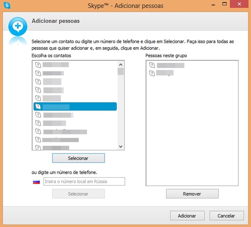Click the blue add-people icon
This screenshot has width=251, height=227.
(18, 26)
